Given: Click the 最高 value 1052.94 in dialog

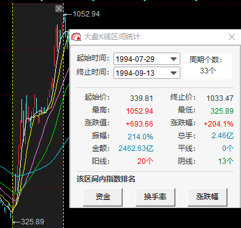Looking at the screenshot, I should pos(140,111).
